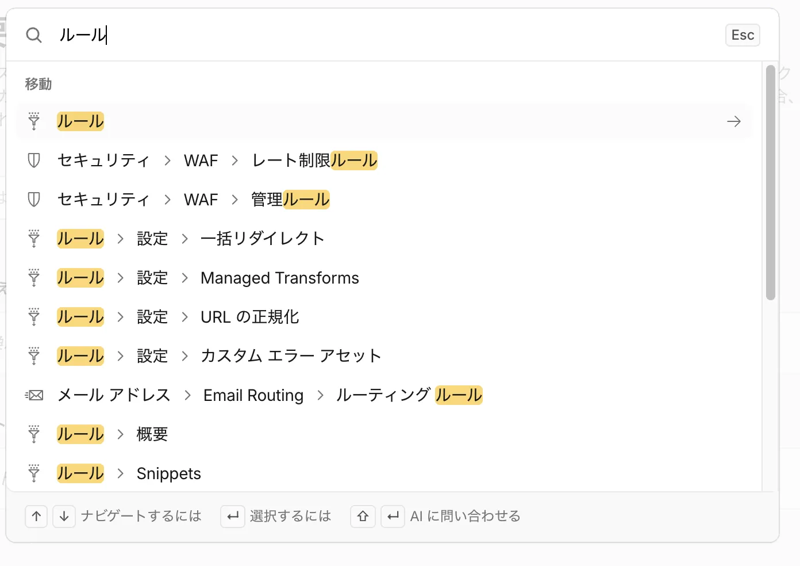Click the shield icon beside レート制限ルール
This screenshot has width=800, height=566.
[x=34, y=160]
